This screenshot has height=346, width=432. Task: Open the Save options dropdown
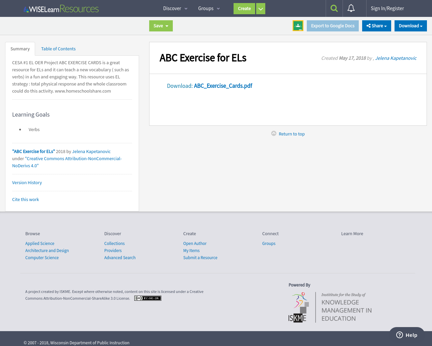161,26
